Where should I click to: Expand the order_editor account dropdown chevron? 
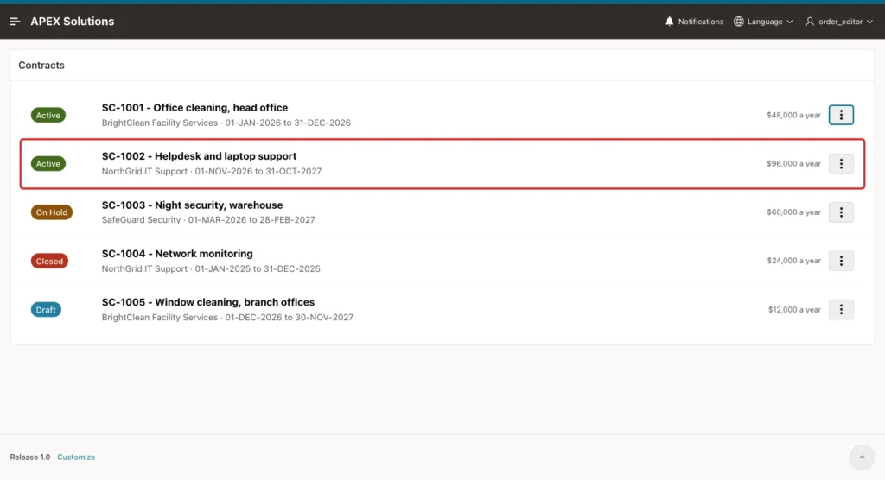pyautogui.click(x=869, y=22)
